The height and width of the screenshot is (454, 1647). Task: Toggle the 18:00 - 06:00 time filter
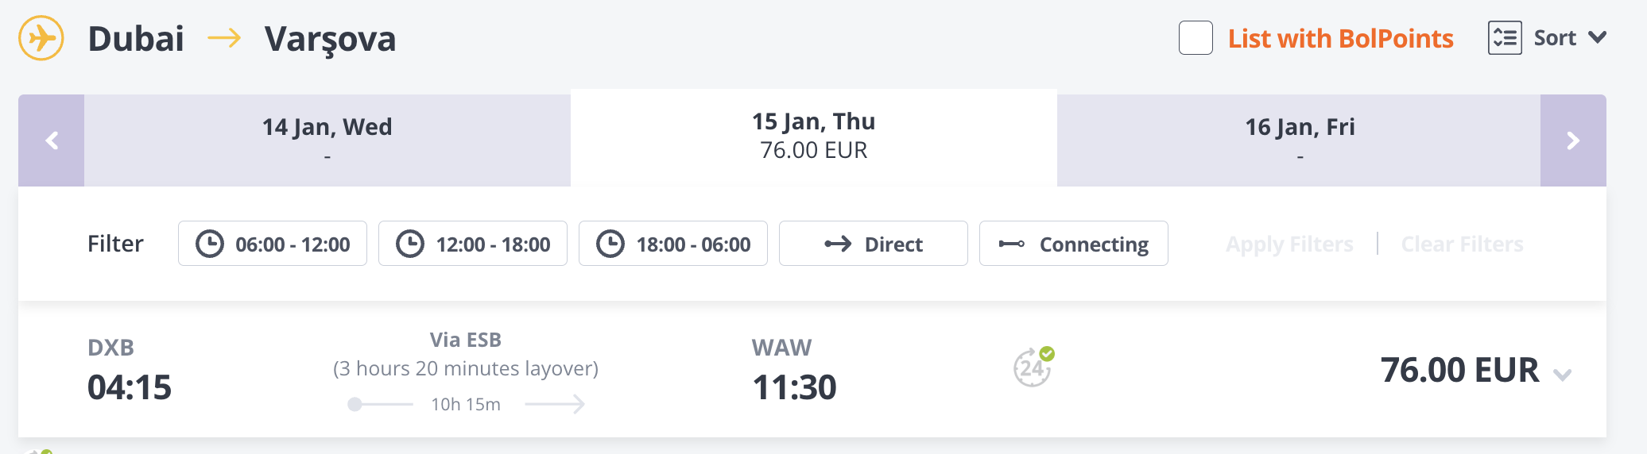[x=673, y=244]
